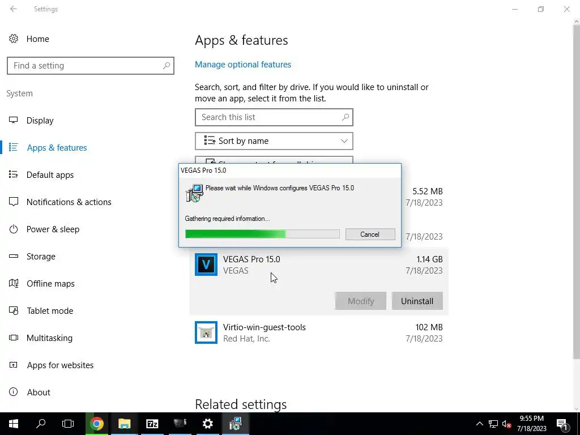Show hidden system tray icons

(x=479, y=424)
